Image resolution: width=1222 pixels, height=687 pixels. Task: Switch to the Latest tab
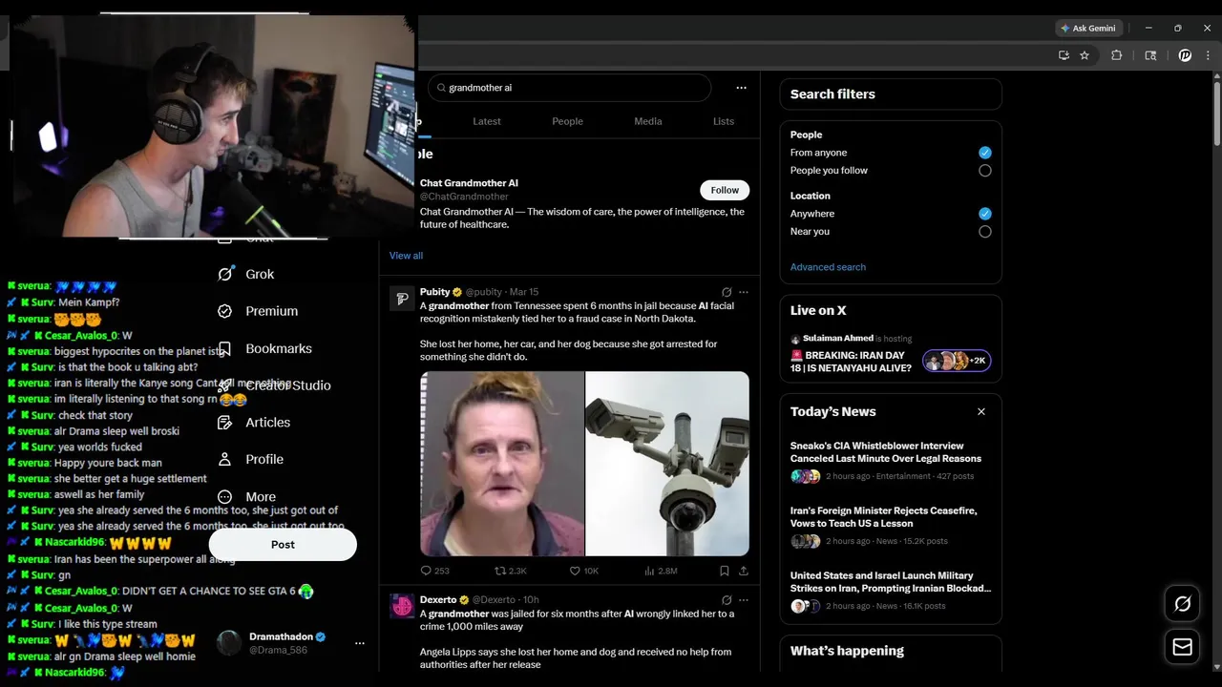coord(487,121)
